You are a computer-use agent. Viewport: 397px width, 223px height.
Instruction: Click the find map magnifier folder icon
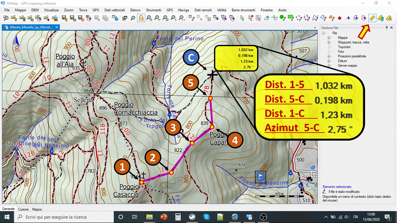pos(6,18)
